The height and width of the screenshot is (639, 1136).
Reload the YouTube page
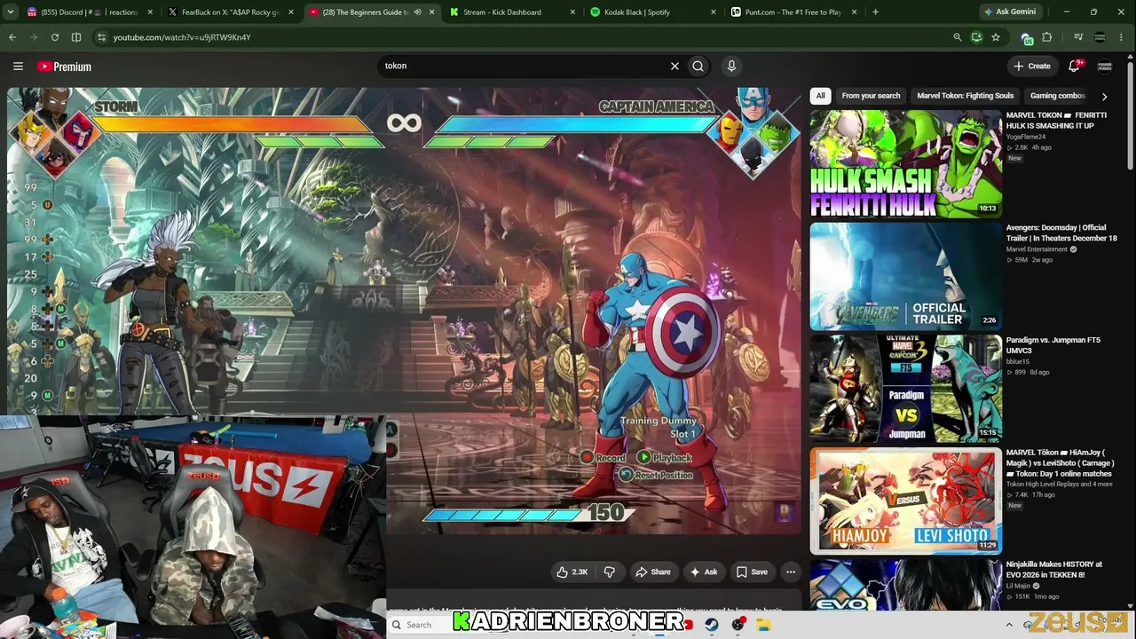55,37
